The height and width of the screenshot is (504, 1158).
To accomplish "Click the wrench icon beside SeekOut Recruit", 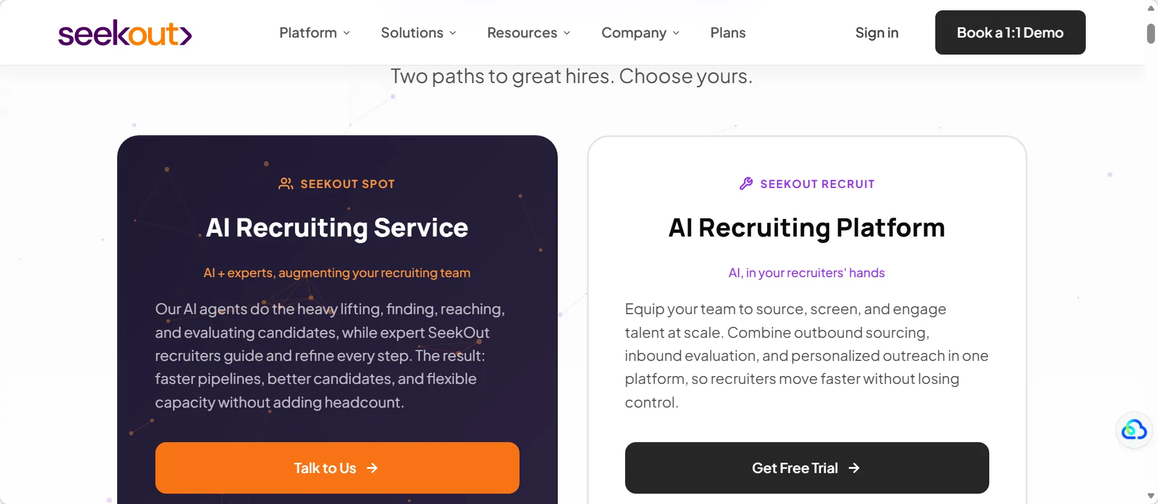I will click(746, 184).
